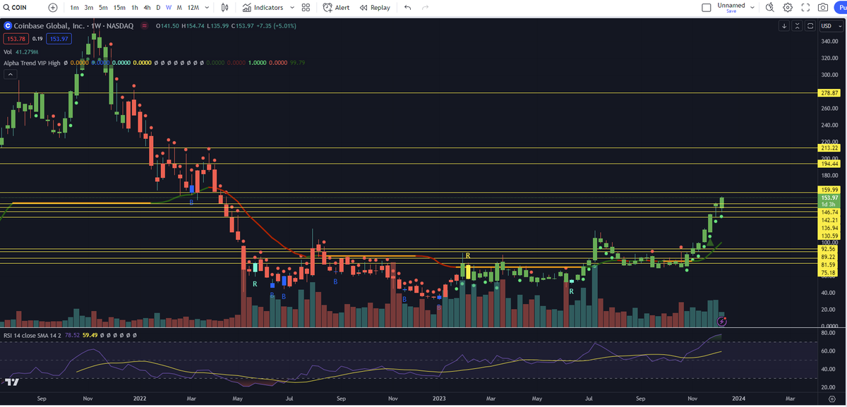Open the Unnamed layout dropdown chevron
This screenshot has height=407, width=847.
pos(752,7)
